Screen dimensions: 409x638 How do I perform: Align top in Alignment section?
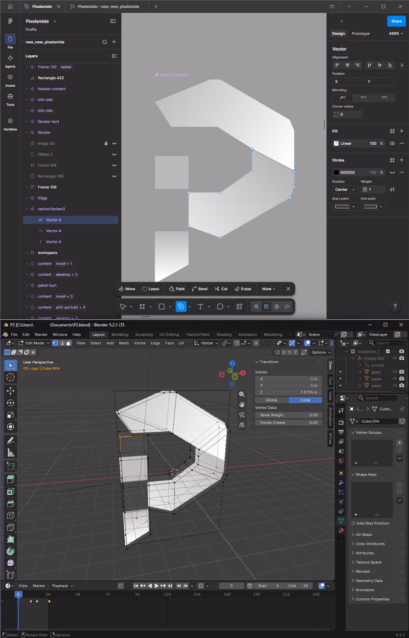[x=370, y=65]
